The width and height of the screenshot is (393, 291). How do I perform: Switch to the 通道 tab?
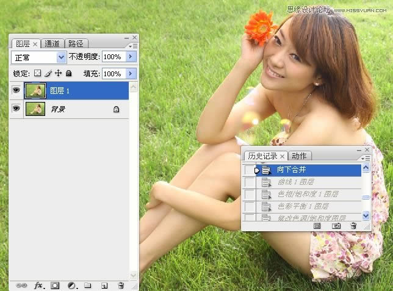52,43
